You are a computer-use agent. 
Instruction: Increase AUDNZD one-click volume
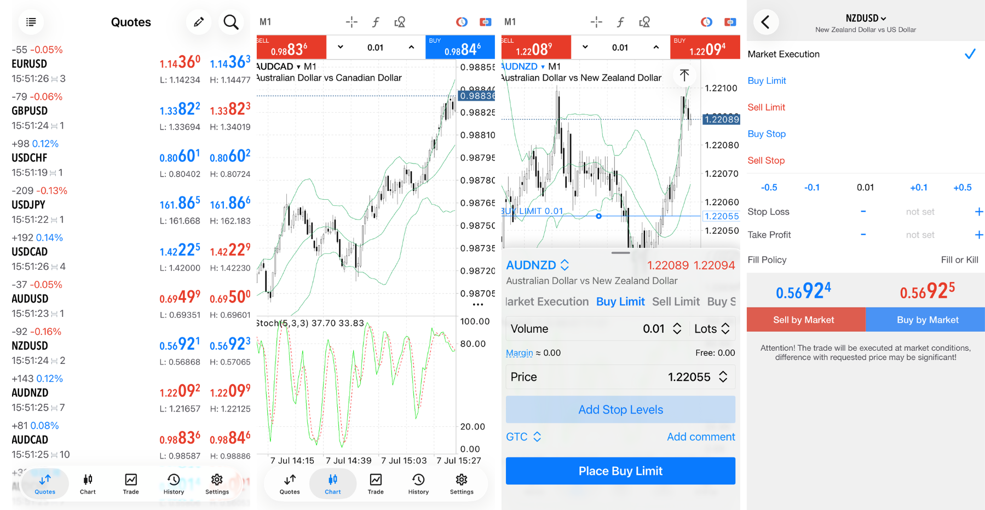(x=656, y=47)
